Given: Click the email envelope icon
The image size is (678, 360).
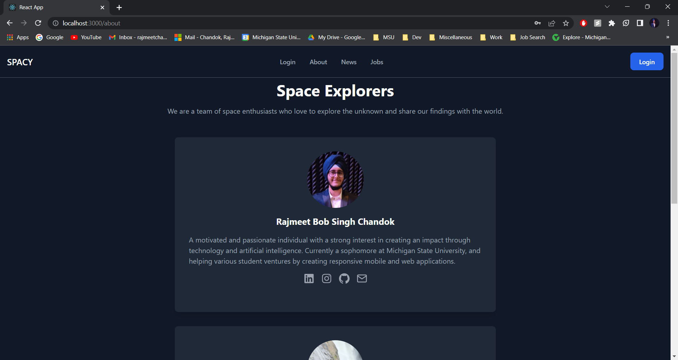Looking at the screenshot, I should coord(362,278).
